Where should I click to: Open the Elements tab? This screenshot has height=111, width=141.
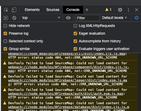[32, 10]
